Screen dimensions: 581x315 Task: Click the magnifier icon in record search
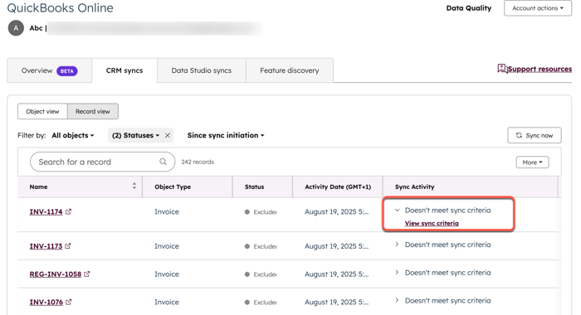tap(163, 162)
